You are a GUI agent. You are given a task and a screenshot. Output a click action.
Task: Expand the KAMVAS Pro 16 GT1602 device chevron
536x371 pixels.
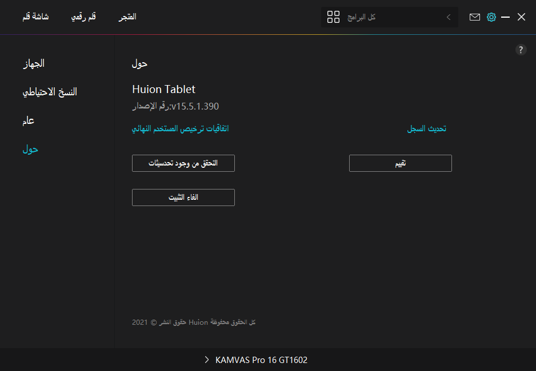[206, 360]
